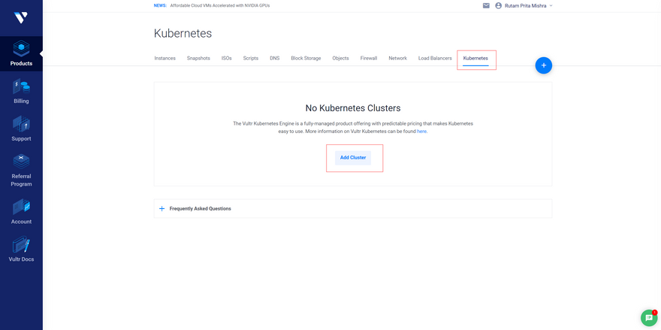Open the Support sidebar icon

21,129
